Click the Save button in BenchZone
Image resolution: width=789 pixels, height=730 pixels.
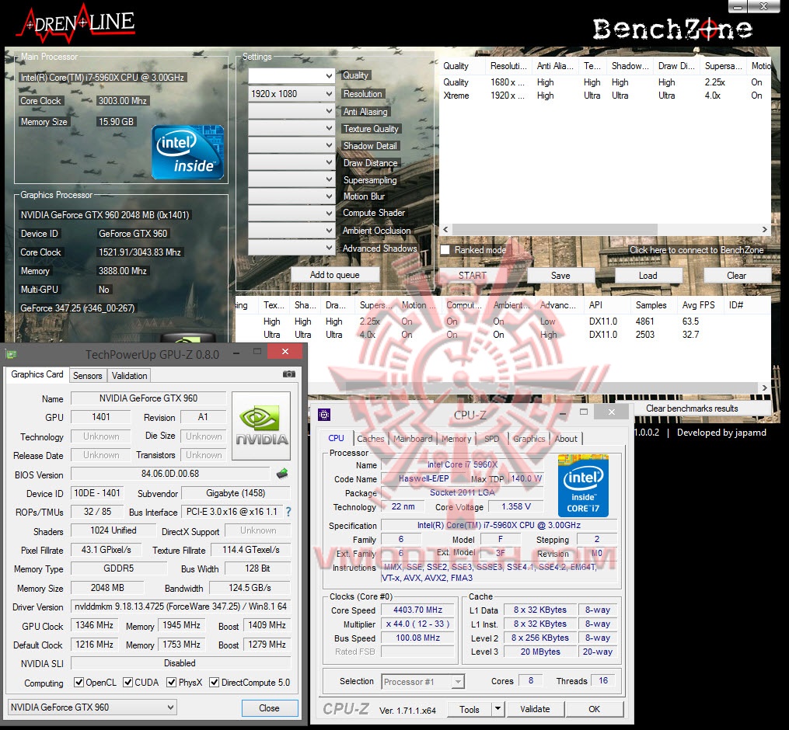click(x=560, y=276)
